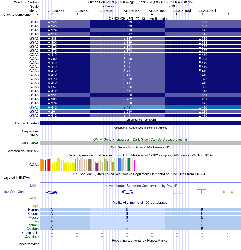Select the Dog alignment row label
Image resolution: width=241 pixels, height=250 pixels.
[36, 221]
